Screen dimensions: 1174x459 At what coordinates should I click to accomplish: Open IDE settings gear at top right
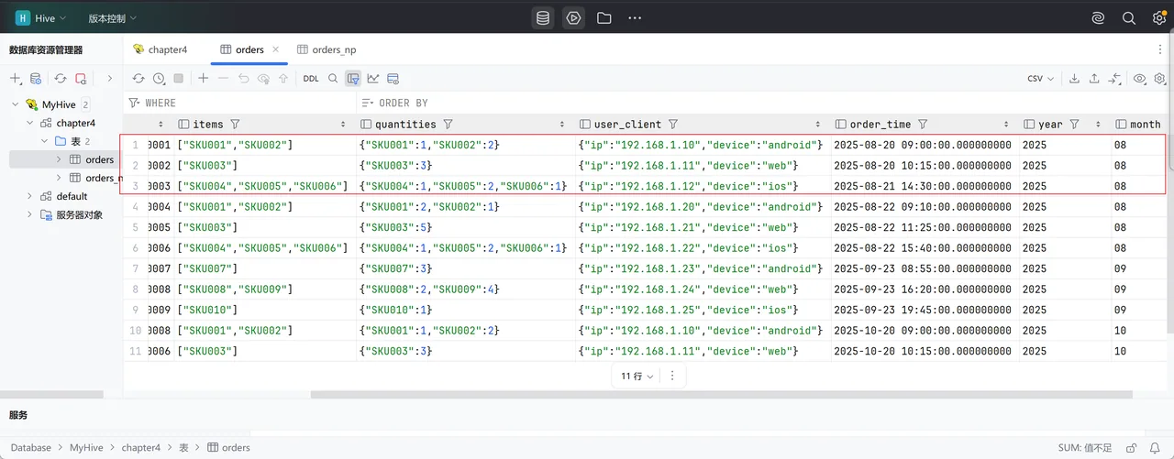(x=1158, y=18)
